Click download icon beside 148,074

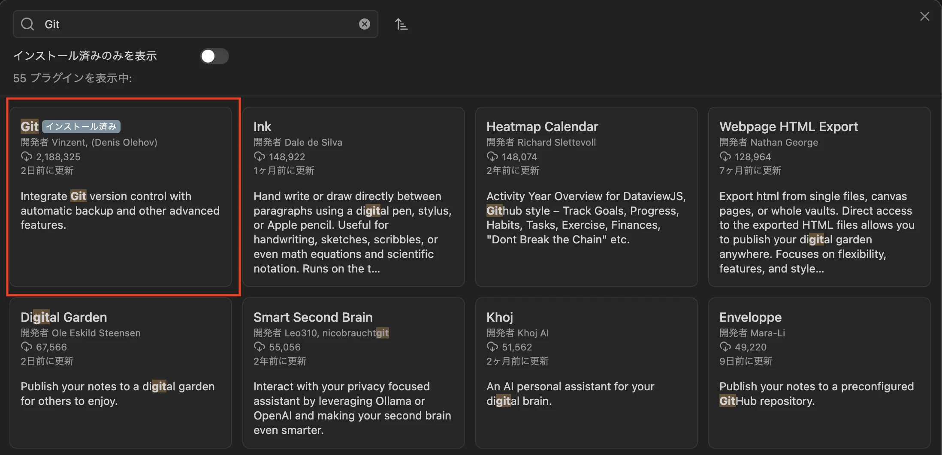coord(492,157)
